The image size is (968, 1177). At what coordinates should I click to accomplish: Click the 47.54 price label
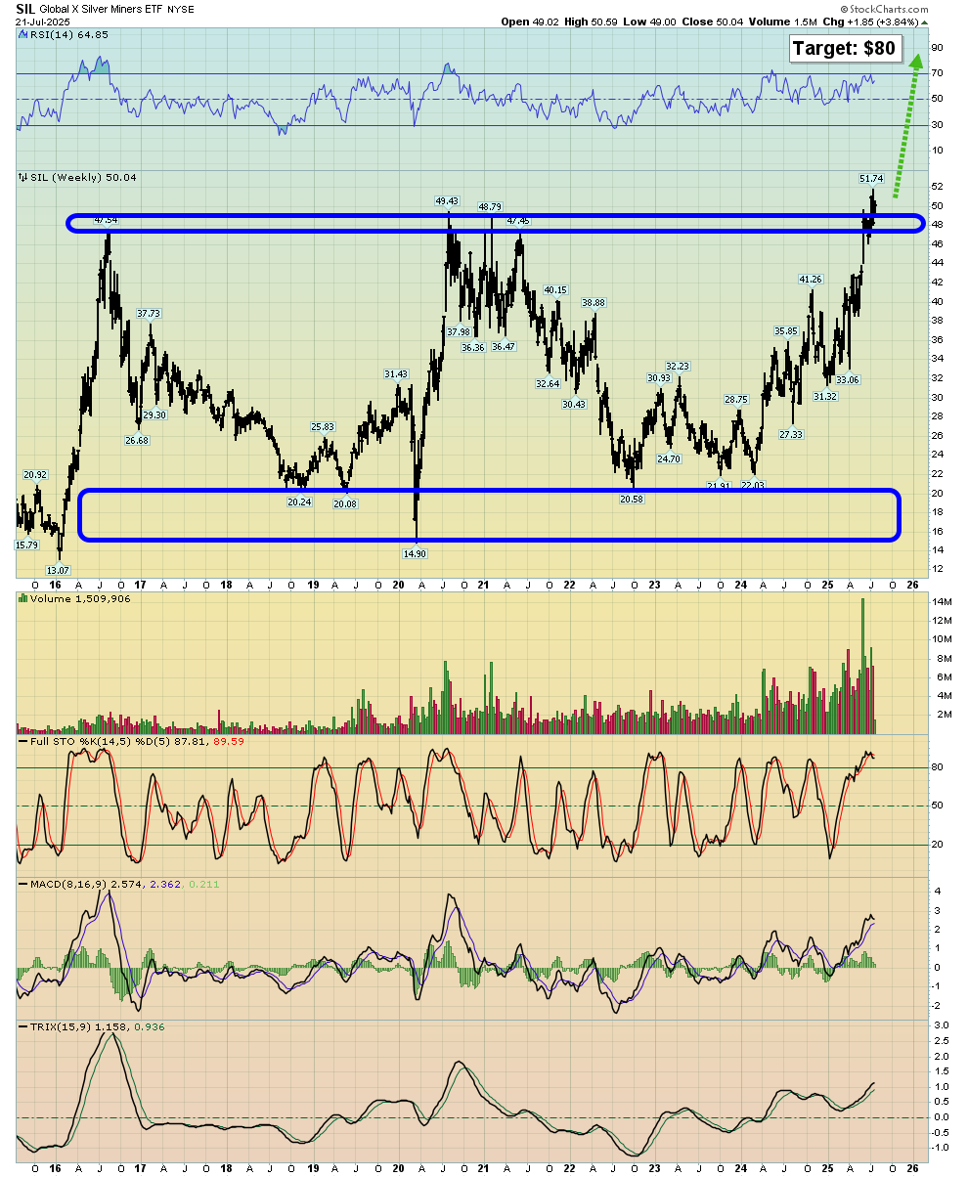point(107,220)
